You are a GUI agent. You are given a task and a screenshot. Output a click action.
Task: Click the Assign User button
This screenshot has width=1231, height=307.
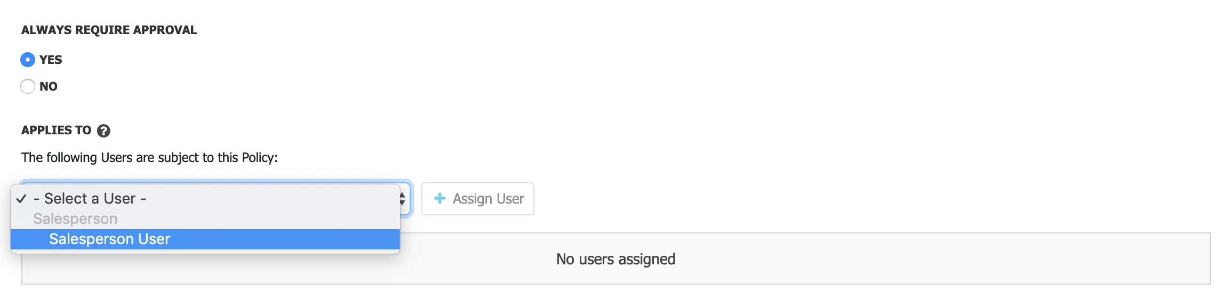click(x=478, y=199)
